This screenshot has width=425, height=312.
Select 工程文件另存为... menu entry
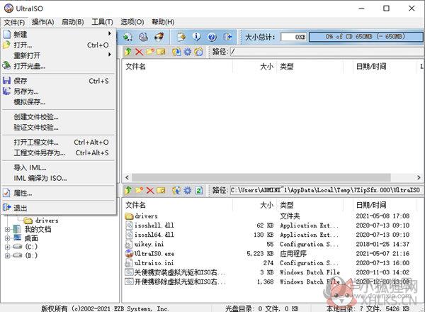coord(59,152)
